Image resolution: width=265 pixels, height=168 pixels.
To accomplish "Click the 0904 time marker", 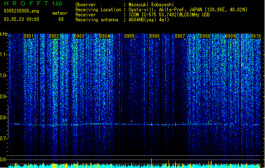I will [104, 36].
